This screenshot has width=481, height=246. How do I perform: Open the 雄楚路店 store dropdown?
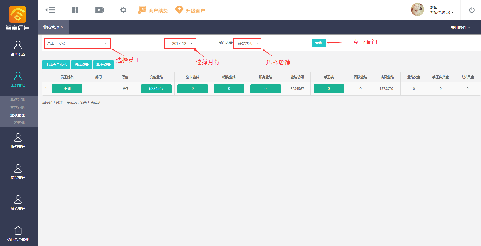(x=247, y=43)
